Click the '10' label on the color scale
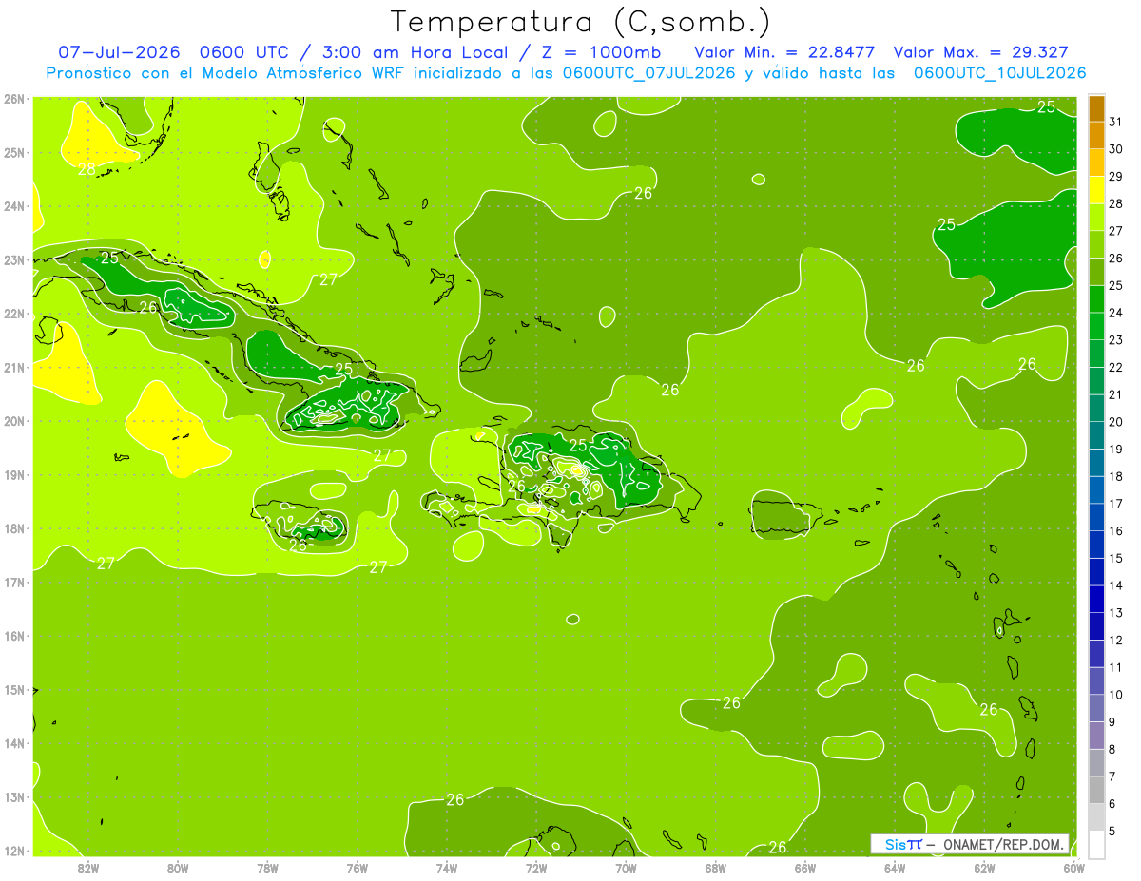1141x881 pixels. pos(1116,695)
